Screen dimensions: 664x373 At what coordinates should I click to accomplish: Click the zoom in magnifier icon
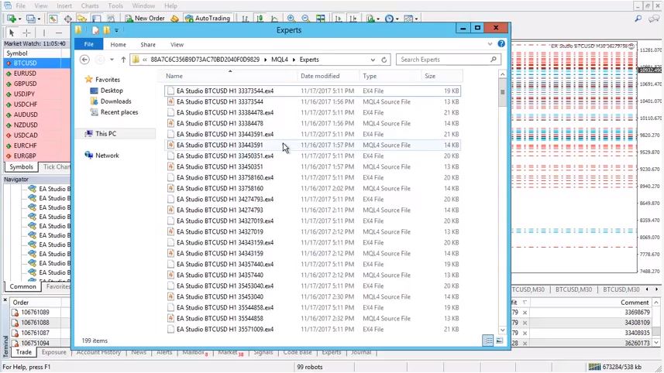[x=291, y=18]
